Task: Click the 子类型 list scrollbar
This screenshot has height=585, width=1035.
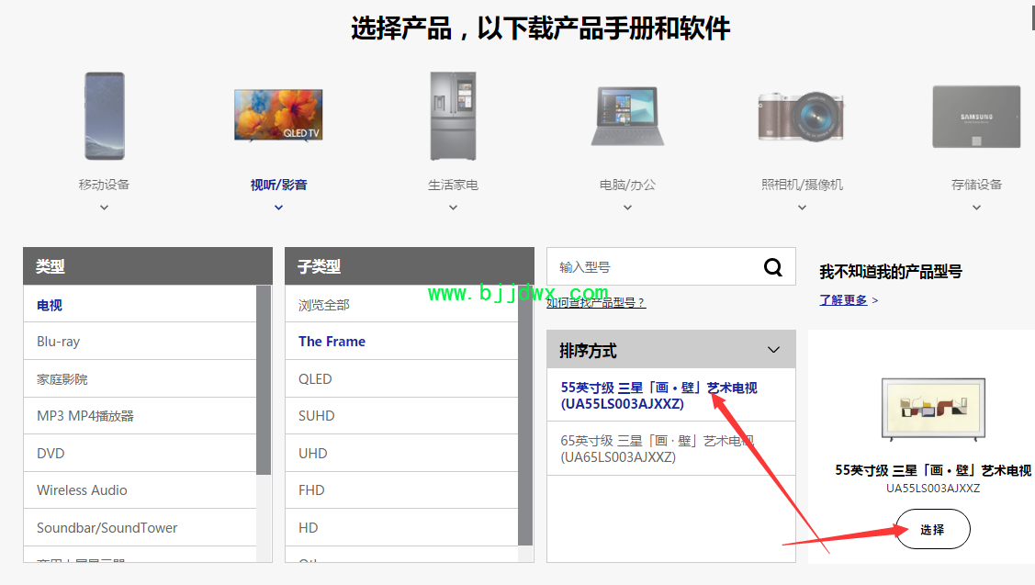Action: [x=525, y=416]
